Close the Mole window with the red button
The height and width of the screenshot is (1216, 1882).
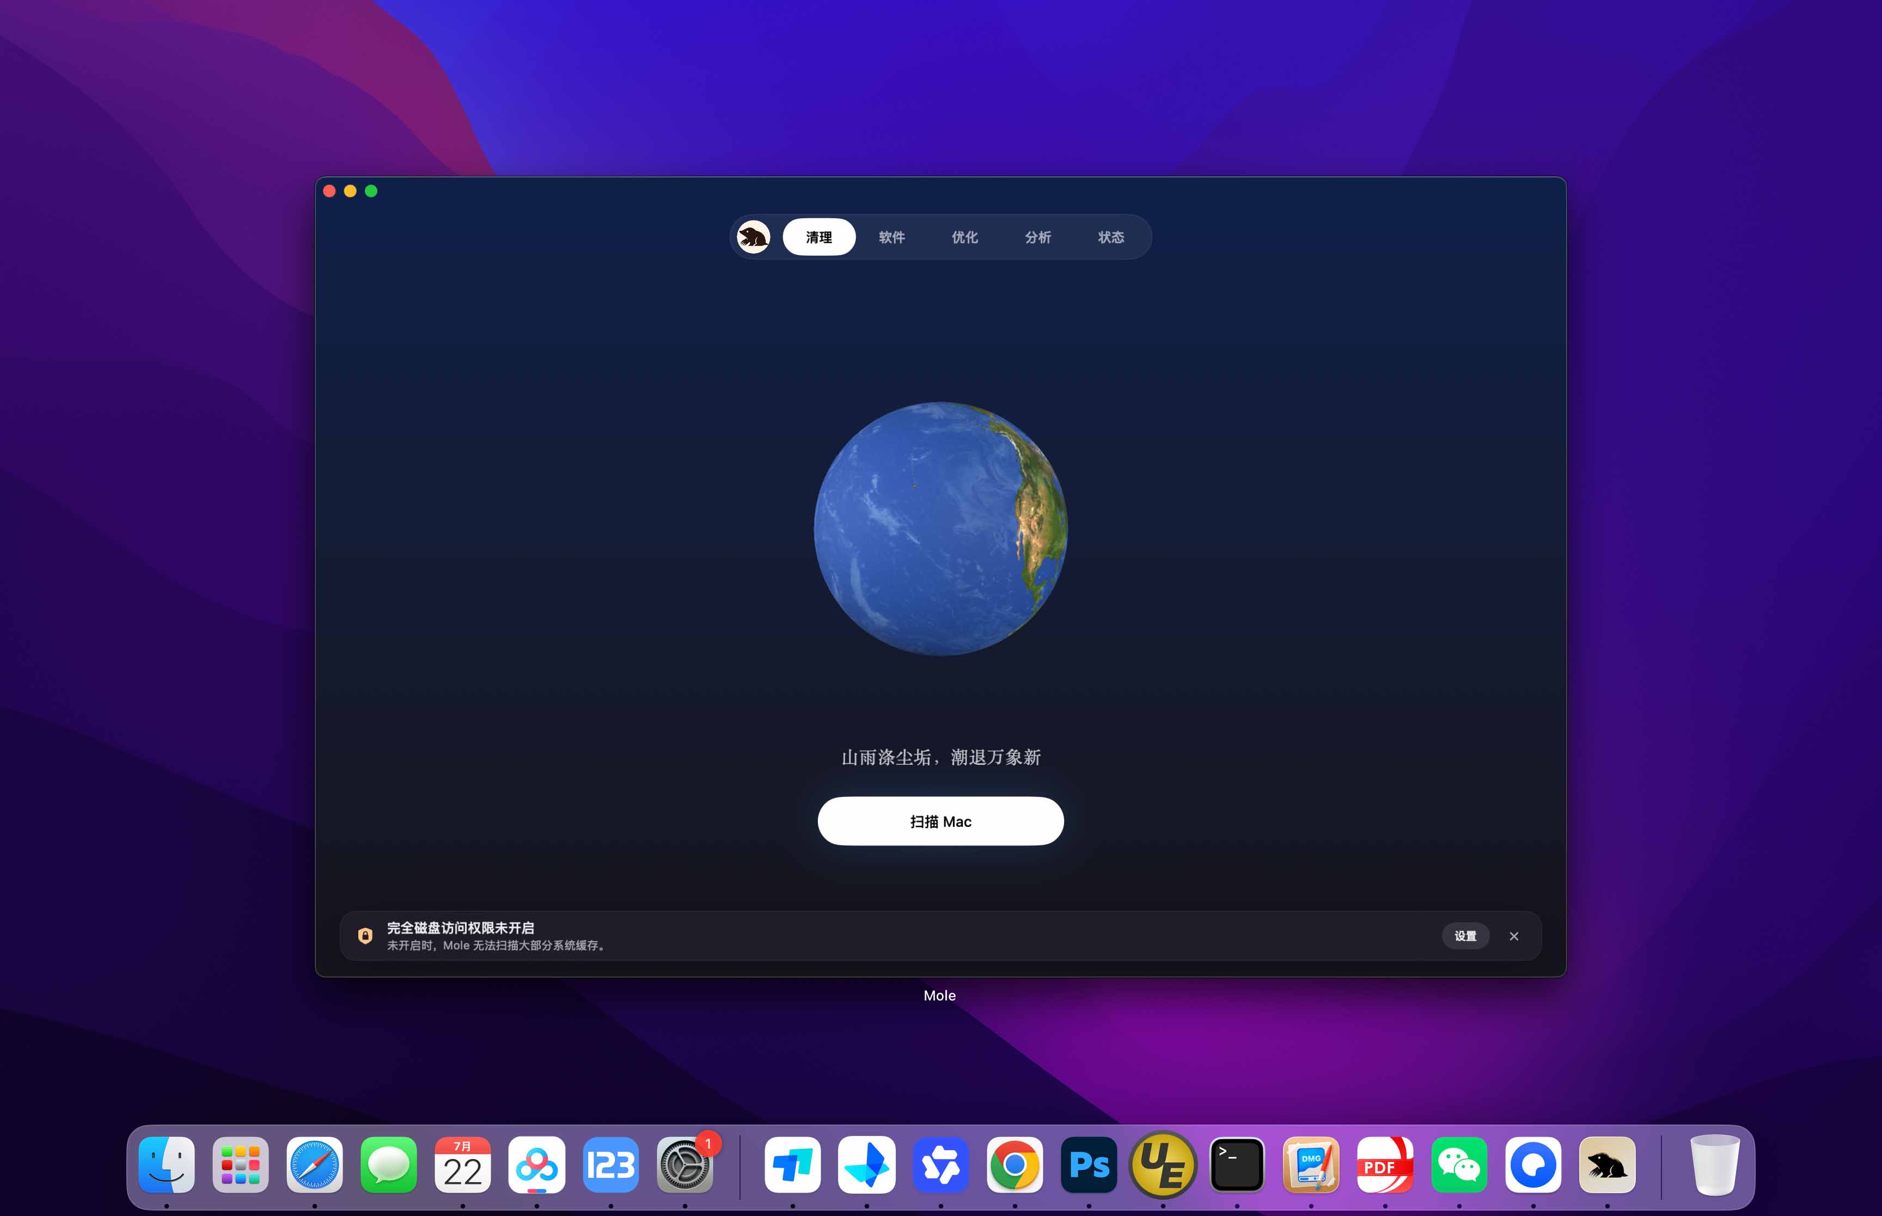(x=329, y=191)
